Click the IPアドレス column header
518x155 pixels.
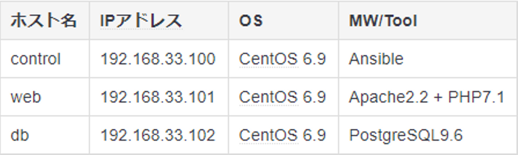tap(141, 21)
